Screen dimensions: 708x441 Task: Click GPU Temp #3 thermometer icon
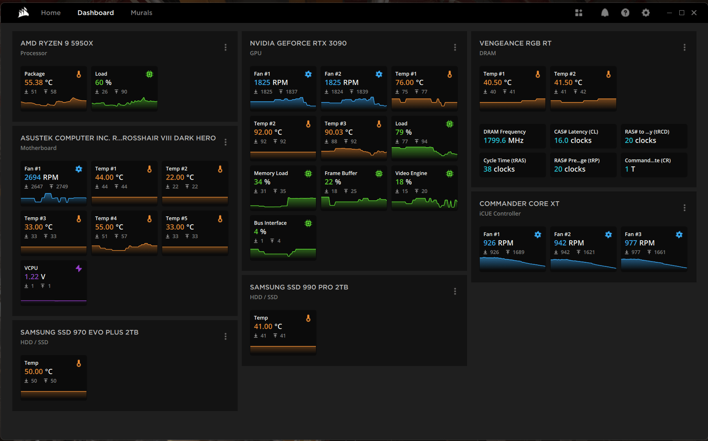point(379,124)
